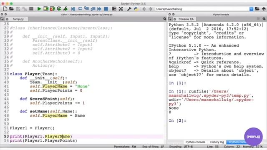Open Preferences with the wrench icon
The height and width of the screenshot is (150, 267).
pyautogui.click(x=129, y=9)
